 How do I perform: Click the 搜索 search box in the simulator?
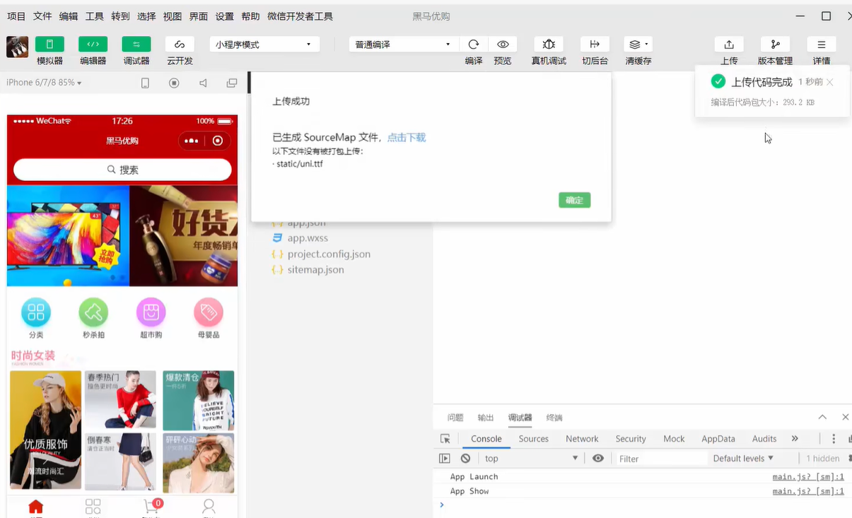click(122, 170)
